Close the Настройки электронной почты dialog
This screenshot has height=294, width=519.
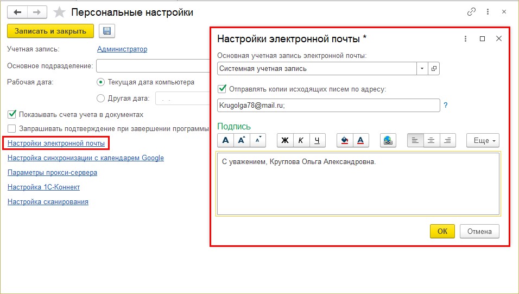[499, 38]
